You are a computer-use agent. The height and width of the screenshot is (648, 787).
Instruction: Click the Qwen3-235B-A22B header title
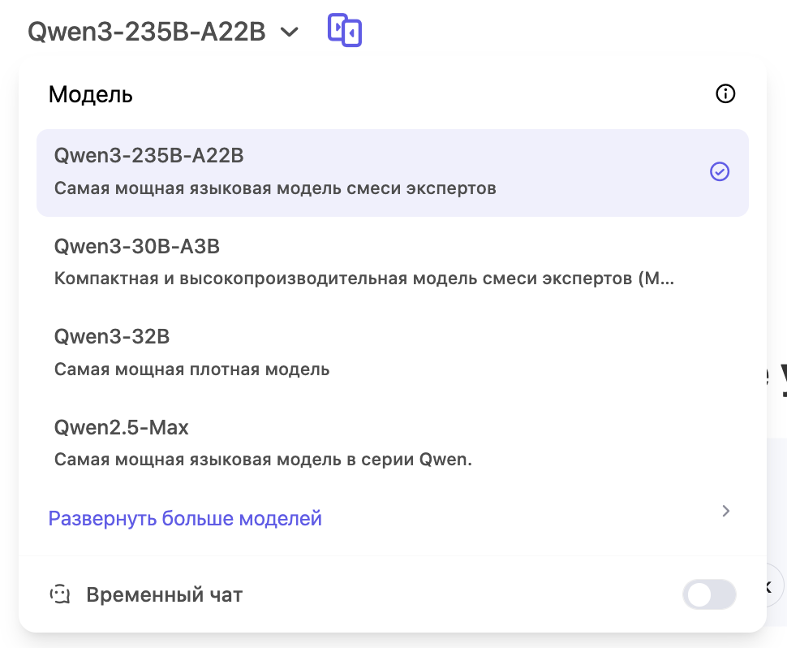coord(147,32)
